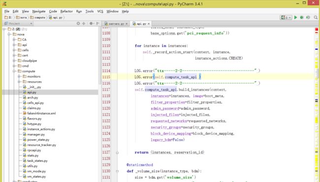This screenshot has width=320, height=182.
Task: Hide the Project tool window
Action: [98, 24]
